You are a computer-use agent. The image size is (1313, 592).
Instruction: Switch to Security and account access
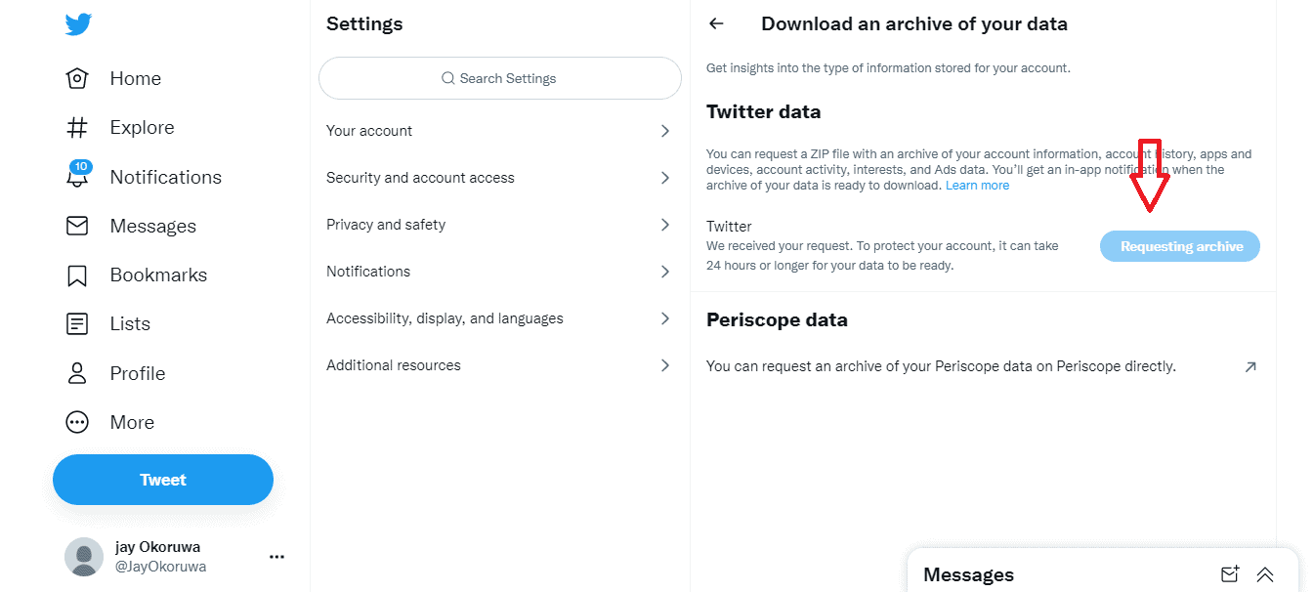click(x=499, y=177)
